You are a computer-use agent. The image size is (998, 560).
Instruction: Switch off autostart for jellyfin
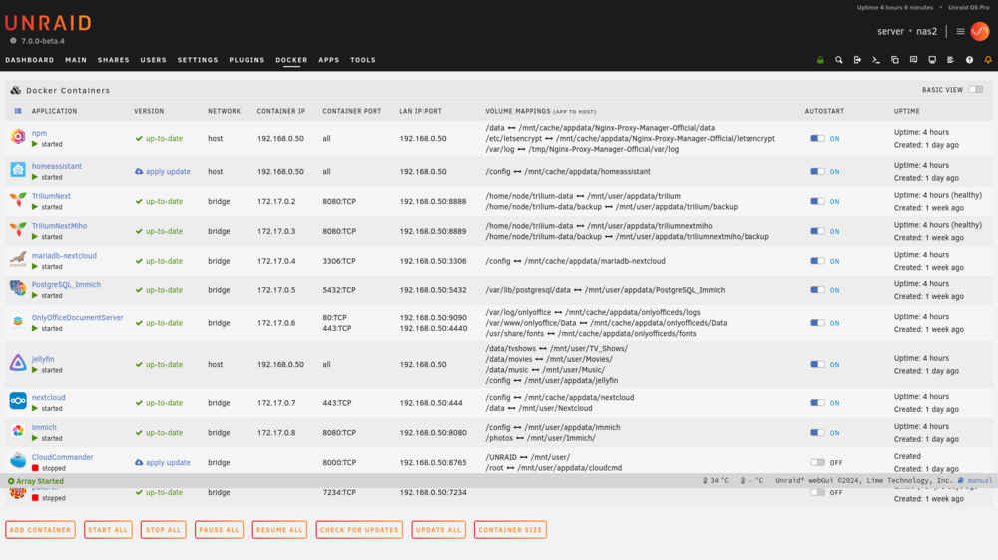[818, 364]
